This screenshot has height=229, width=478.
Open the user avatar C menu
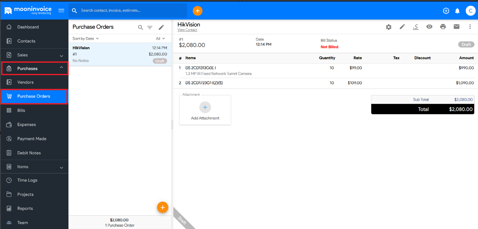(x=470, y=11)
